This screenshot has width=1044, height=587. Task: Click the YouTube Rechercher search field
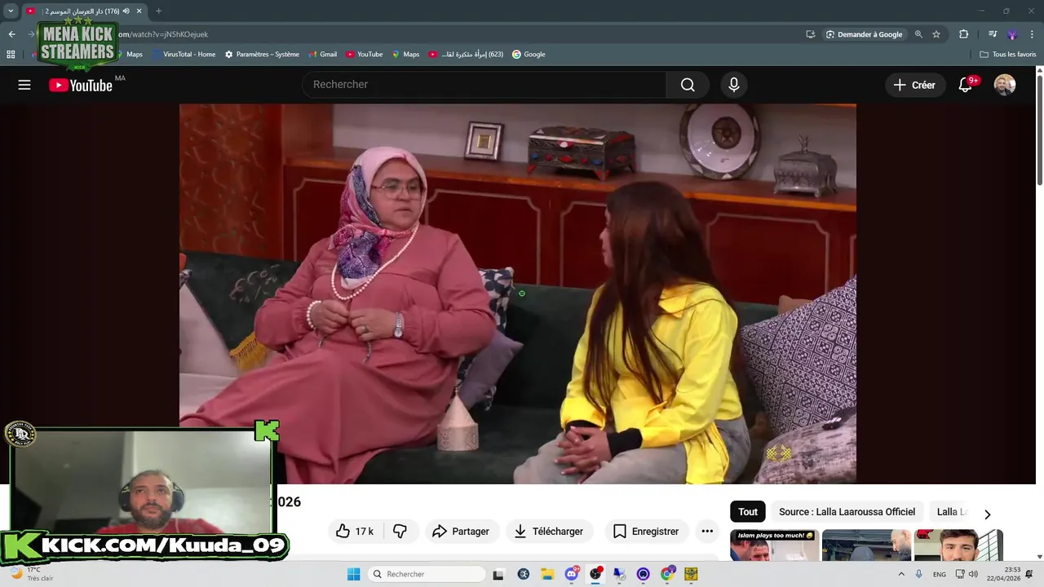click(x=484, y=85)
